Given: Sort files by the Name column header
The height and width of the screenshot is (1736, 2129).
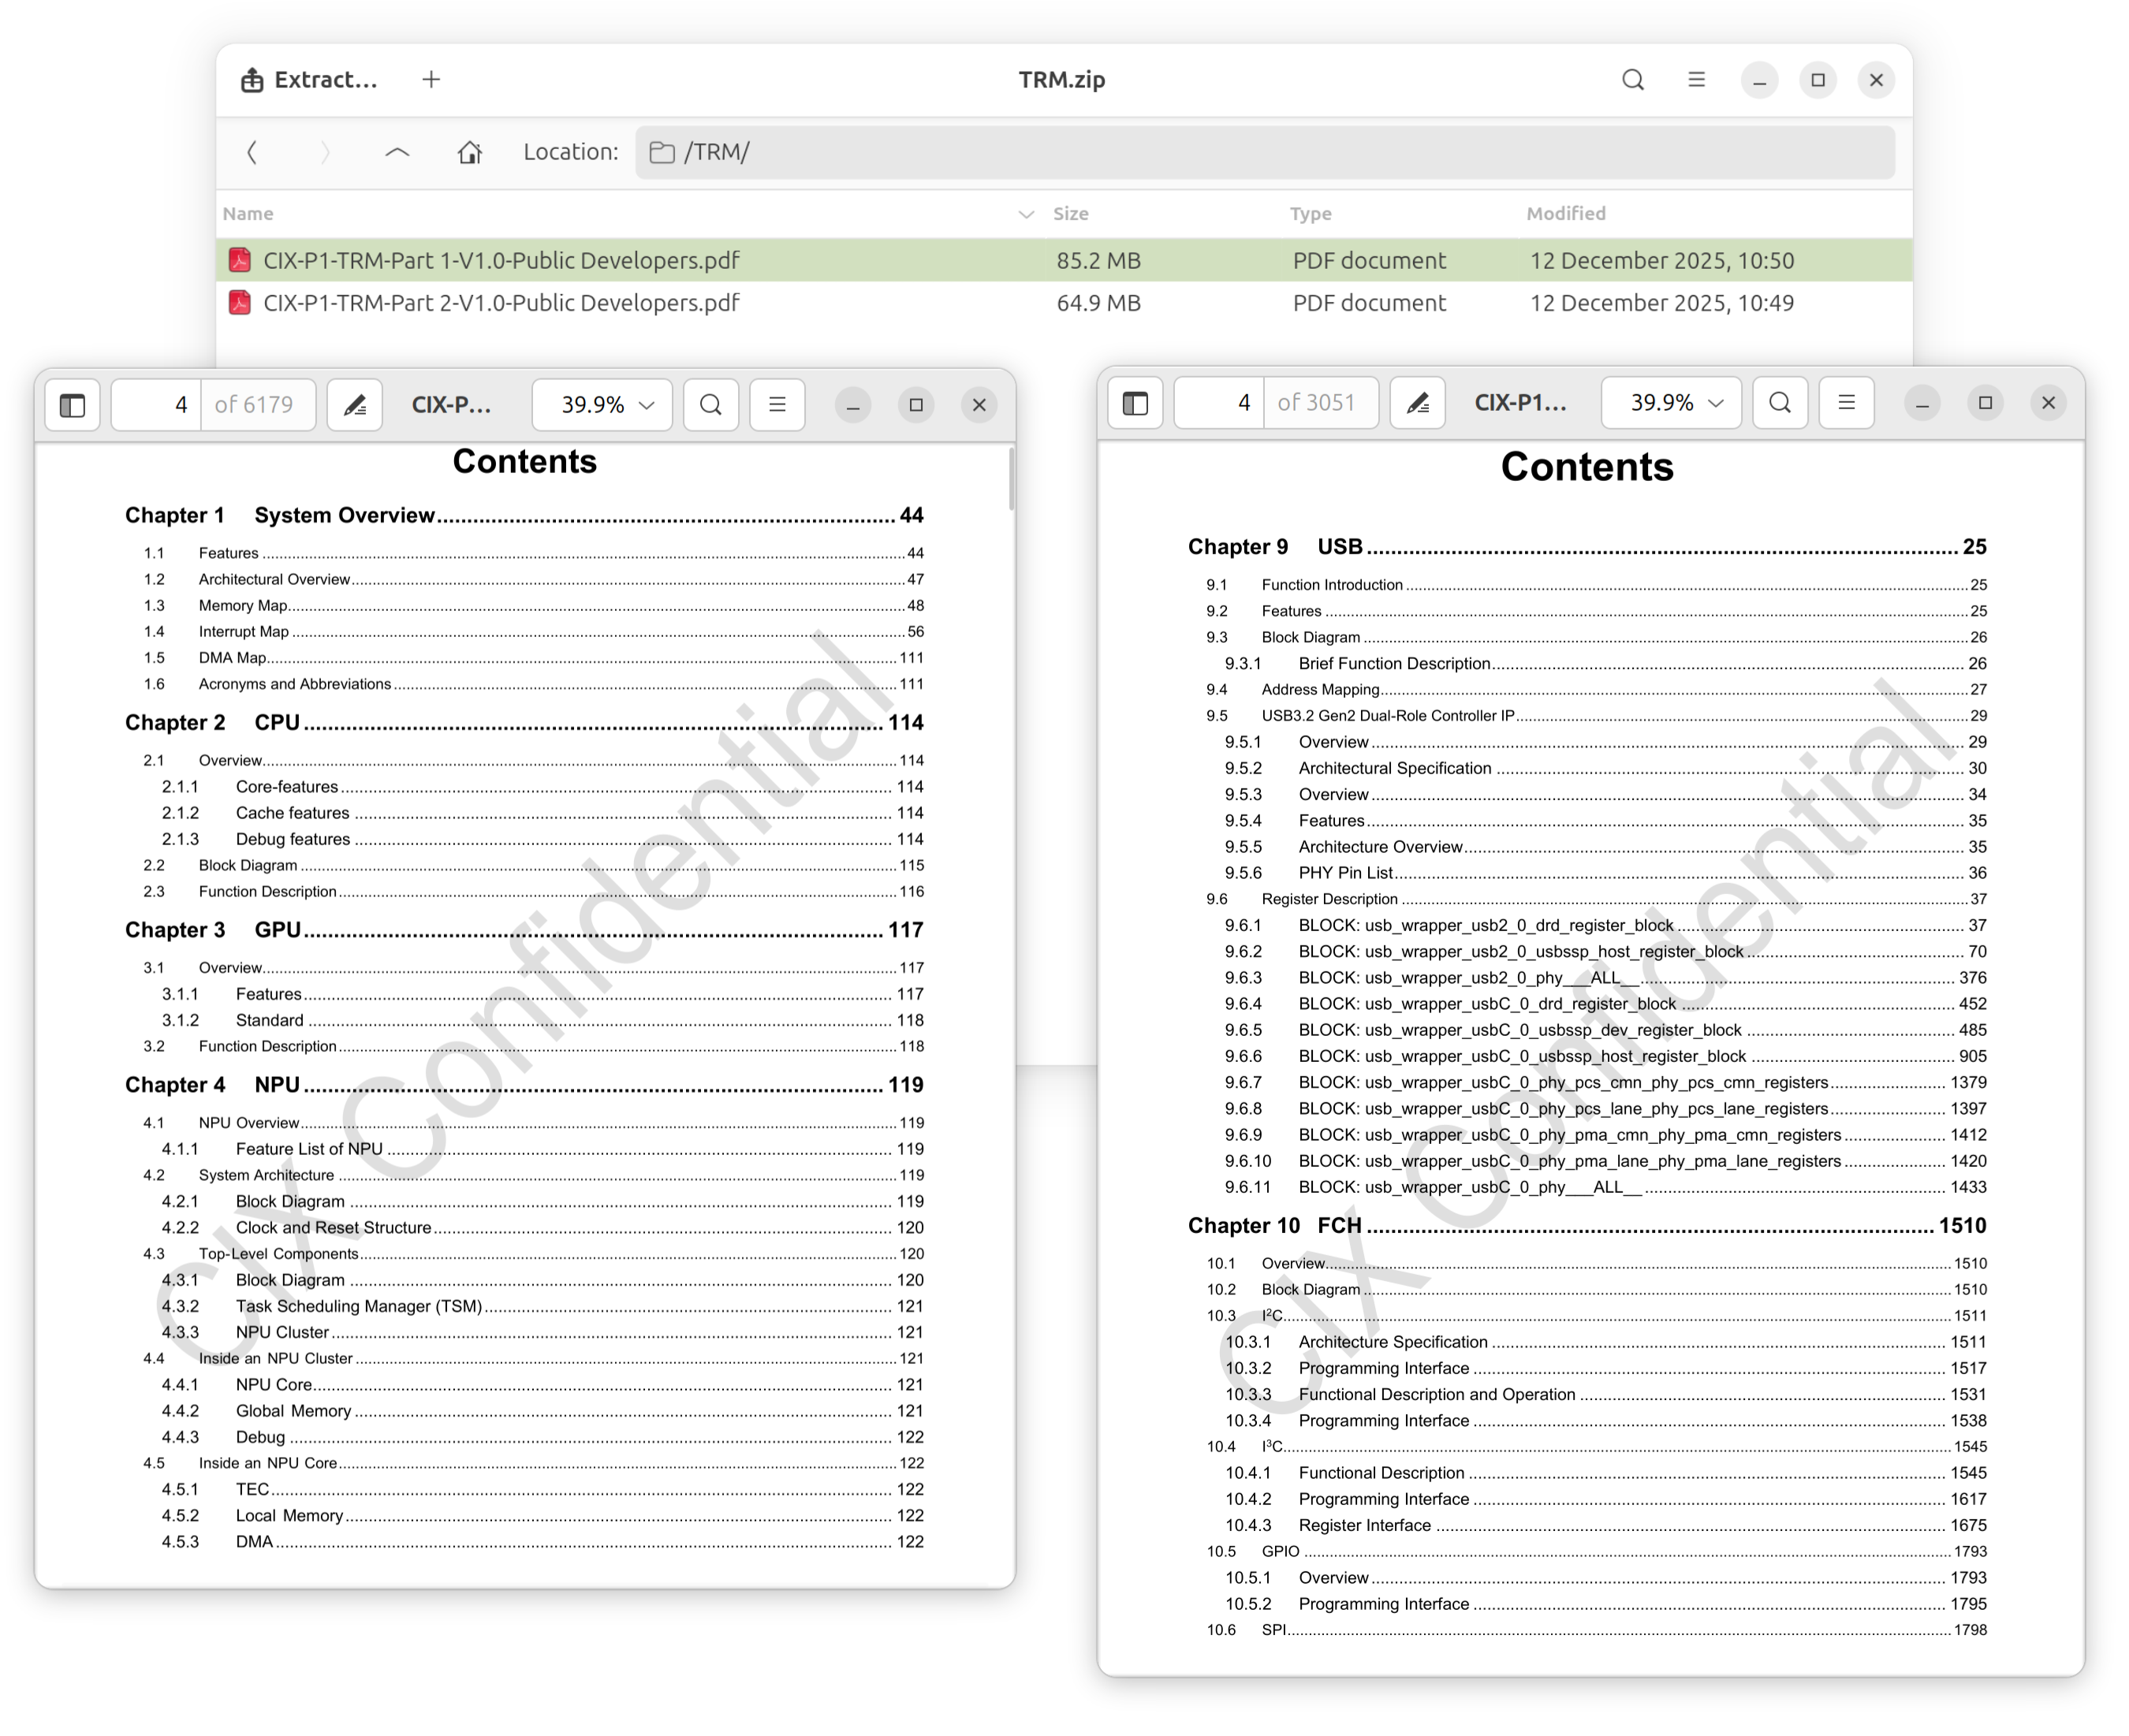Looking at the screenshot, I should [248, 213].
